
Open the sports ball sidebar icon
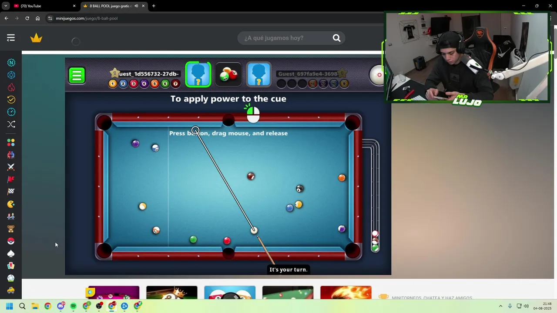(x=11, y=278)
